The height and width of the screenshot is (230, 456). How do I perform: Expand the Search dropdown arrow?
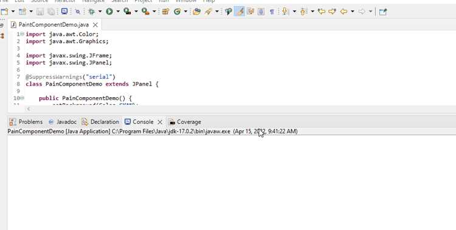pyautogui.click(x=216, y=12)
